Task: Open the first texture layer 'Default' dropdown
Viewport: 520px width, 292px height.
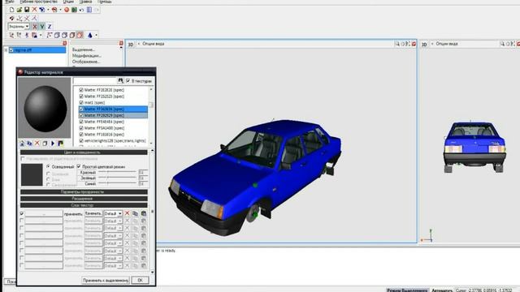Action: click(113, 213)
